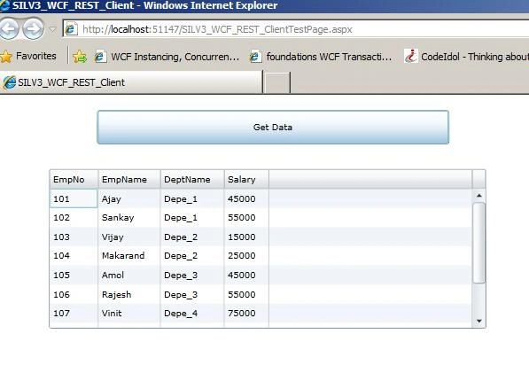The width and height of the screenshot is (529, 365).
Task: Sort by Salary column header
Action: 246,179
